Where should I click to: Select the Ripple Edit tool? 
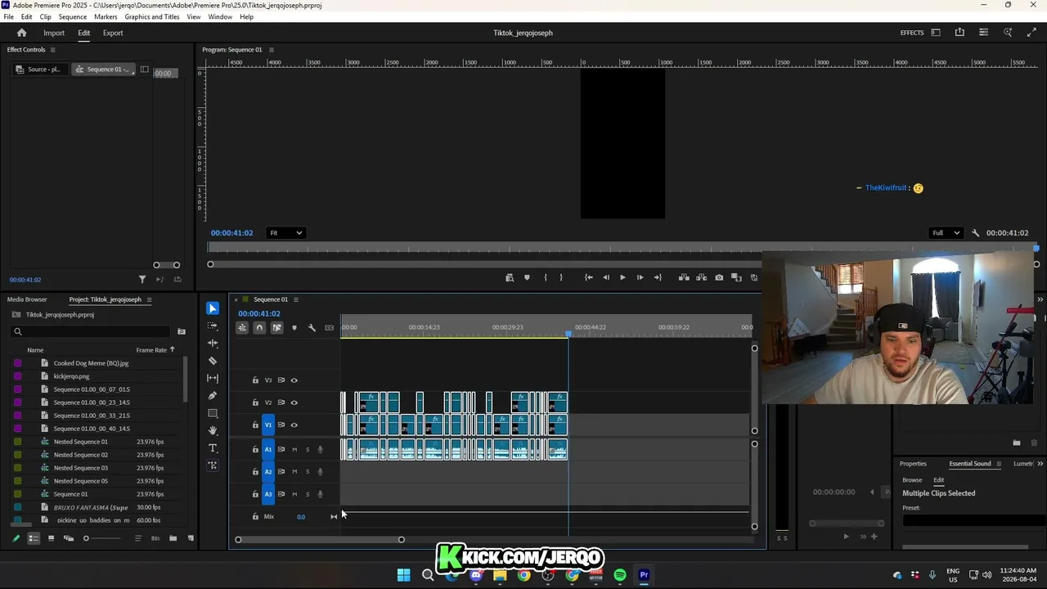[x=213, y=343]
